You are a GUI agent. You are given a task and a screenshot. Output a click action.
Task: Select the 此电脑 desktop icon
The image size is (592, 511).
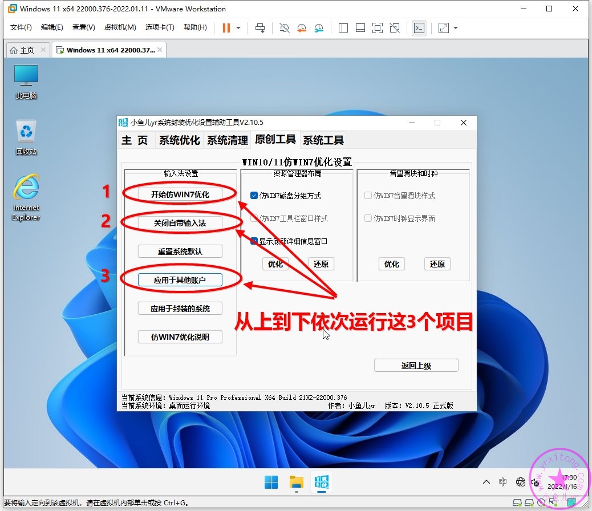point(26,82)
